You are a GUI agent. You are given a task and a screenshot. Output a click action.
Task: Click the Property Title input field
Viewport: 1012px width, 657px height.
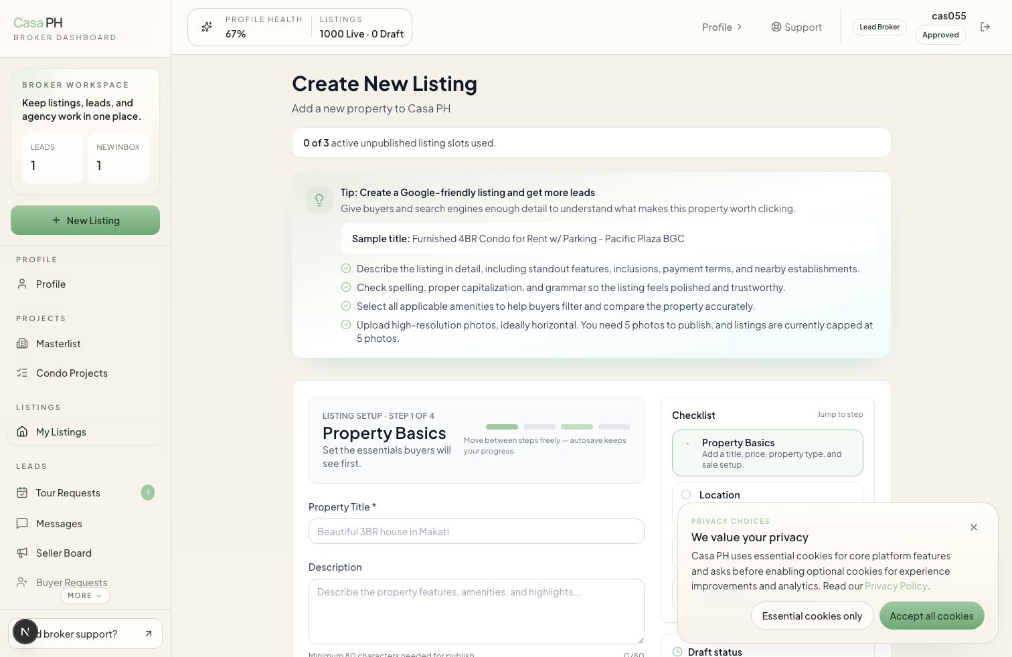point(476,531)
